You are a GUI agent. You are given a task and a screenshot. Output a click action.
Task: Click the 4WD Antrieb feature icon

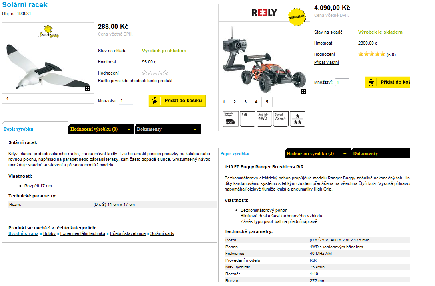pyautogui.click(x=264, y=119)
